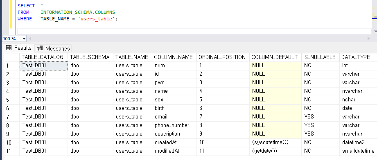Image resolution: width=377 pixels, height=160 pixels.
Task: Click the 'phone_number' cell
Action: point(174,125)
